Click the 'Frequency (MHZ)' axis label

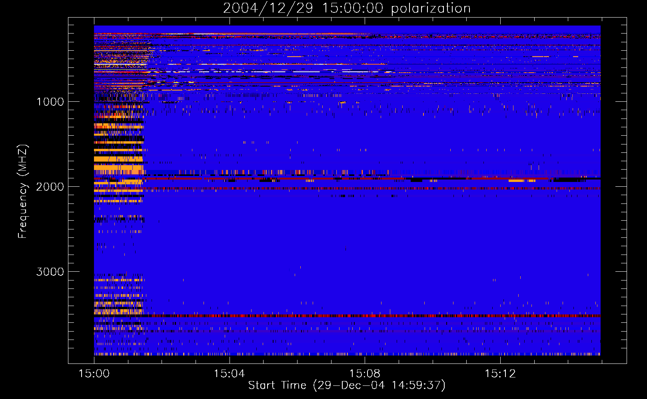(x=23, y=191)
